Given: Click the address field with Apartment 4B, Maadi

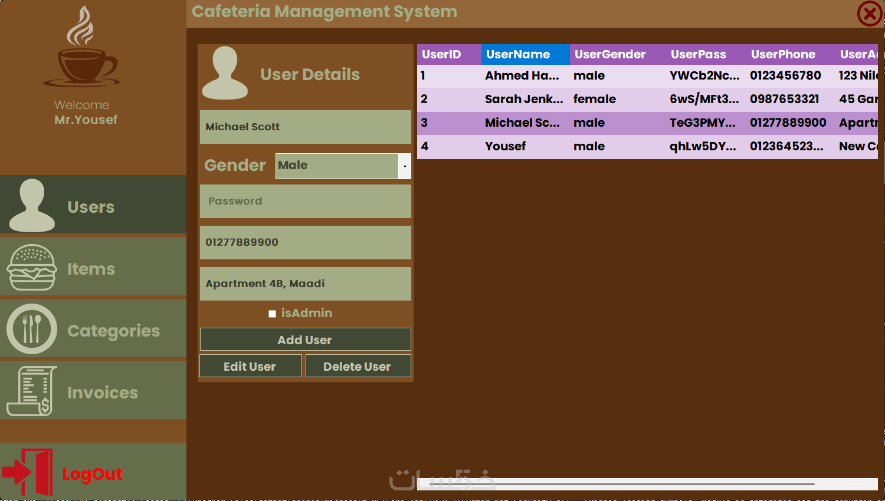Looking at the screenshot, I should [x=306, y=284].
